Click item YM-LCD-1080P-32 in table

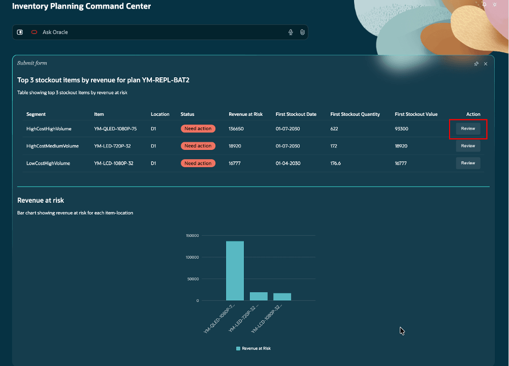pos(114,163)
